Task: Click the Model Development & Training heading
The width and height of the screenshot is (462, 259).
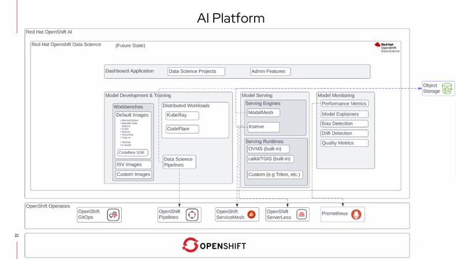Action: click(138, 96)
